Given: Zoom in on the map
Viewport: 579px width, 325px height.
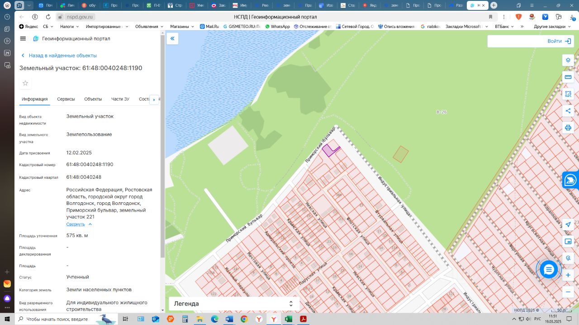Looking at the screenshot, I should [x=568, y=275].
